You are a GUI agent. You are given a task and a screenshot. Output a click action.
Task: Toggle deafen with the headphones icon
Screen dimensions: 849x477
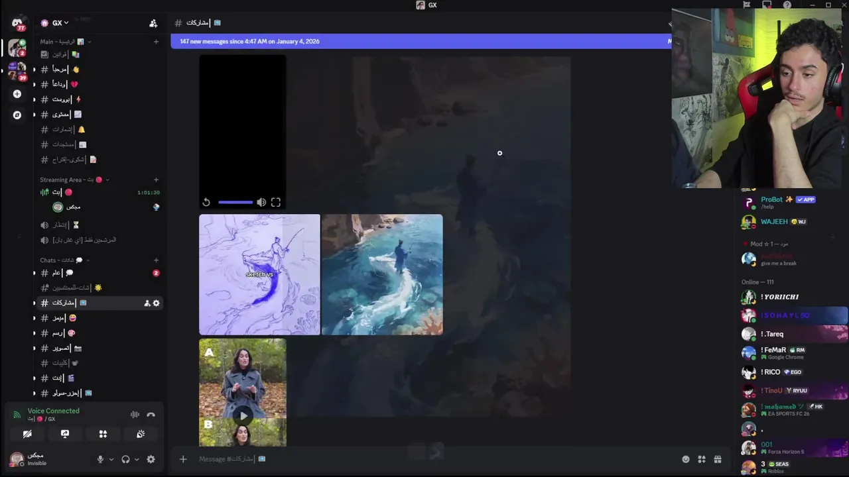(125, 459)
